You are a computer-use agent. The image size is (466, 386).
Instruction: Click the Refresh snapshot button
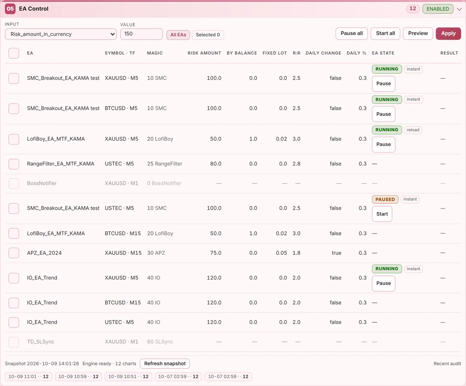(x=165, y=364)
